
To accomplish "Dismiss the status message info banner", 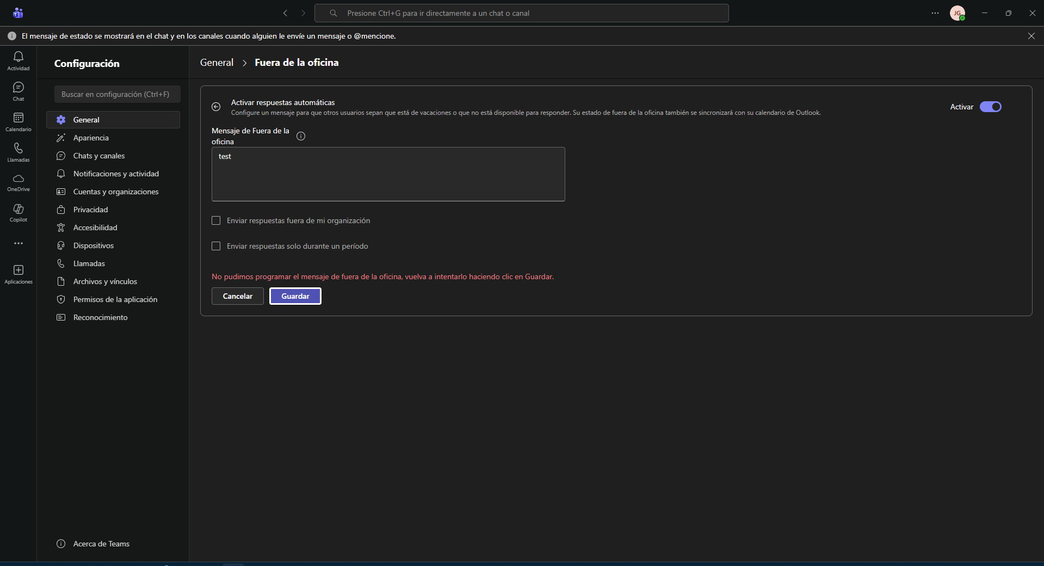I will (1031, 36).
